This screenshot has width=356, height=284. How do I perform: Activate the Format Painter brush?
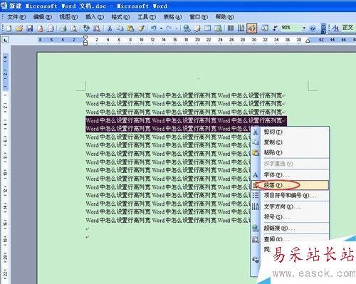point(141,28)
